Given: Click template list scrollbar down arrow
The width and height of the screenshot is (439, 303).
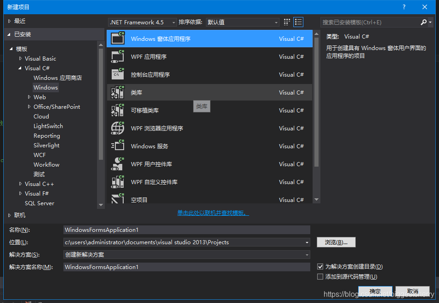Looking at the screenshot, I should (317, 199).
